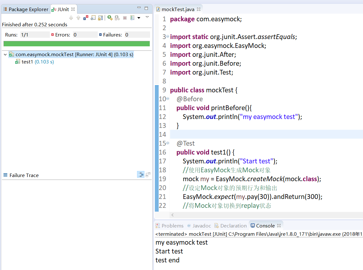The height and width of the screenshot is (270, 363).
Task: Maximize the JUnit view panel
Action: (x=146, y=8)
